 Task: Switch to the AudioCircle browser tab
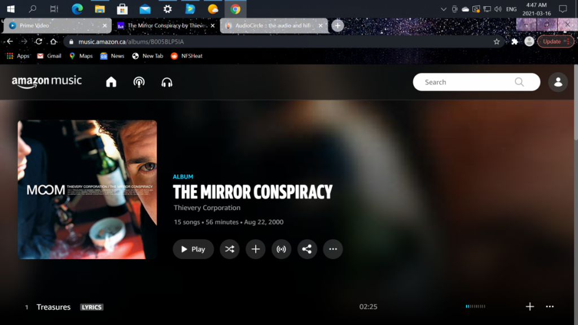pyautogui.click(x=274, y=25)
